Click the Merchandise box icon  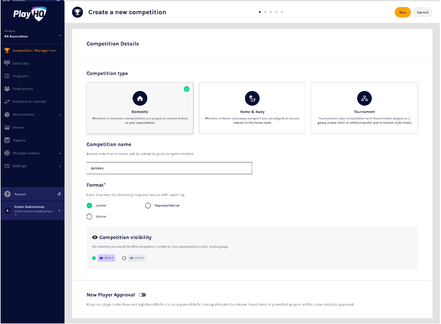(x=7, y=114)
